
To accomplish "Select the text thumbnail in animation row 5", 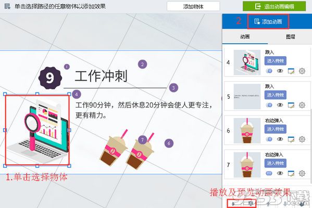I will [x=247, y=97].
